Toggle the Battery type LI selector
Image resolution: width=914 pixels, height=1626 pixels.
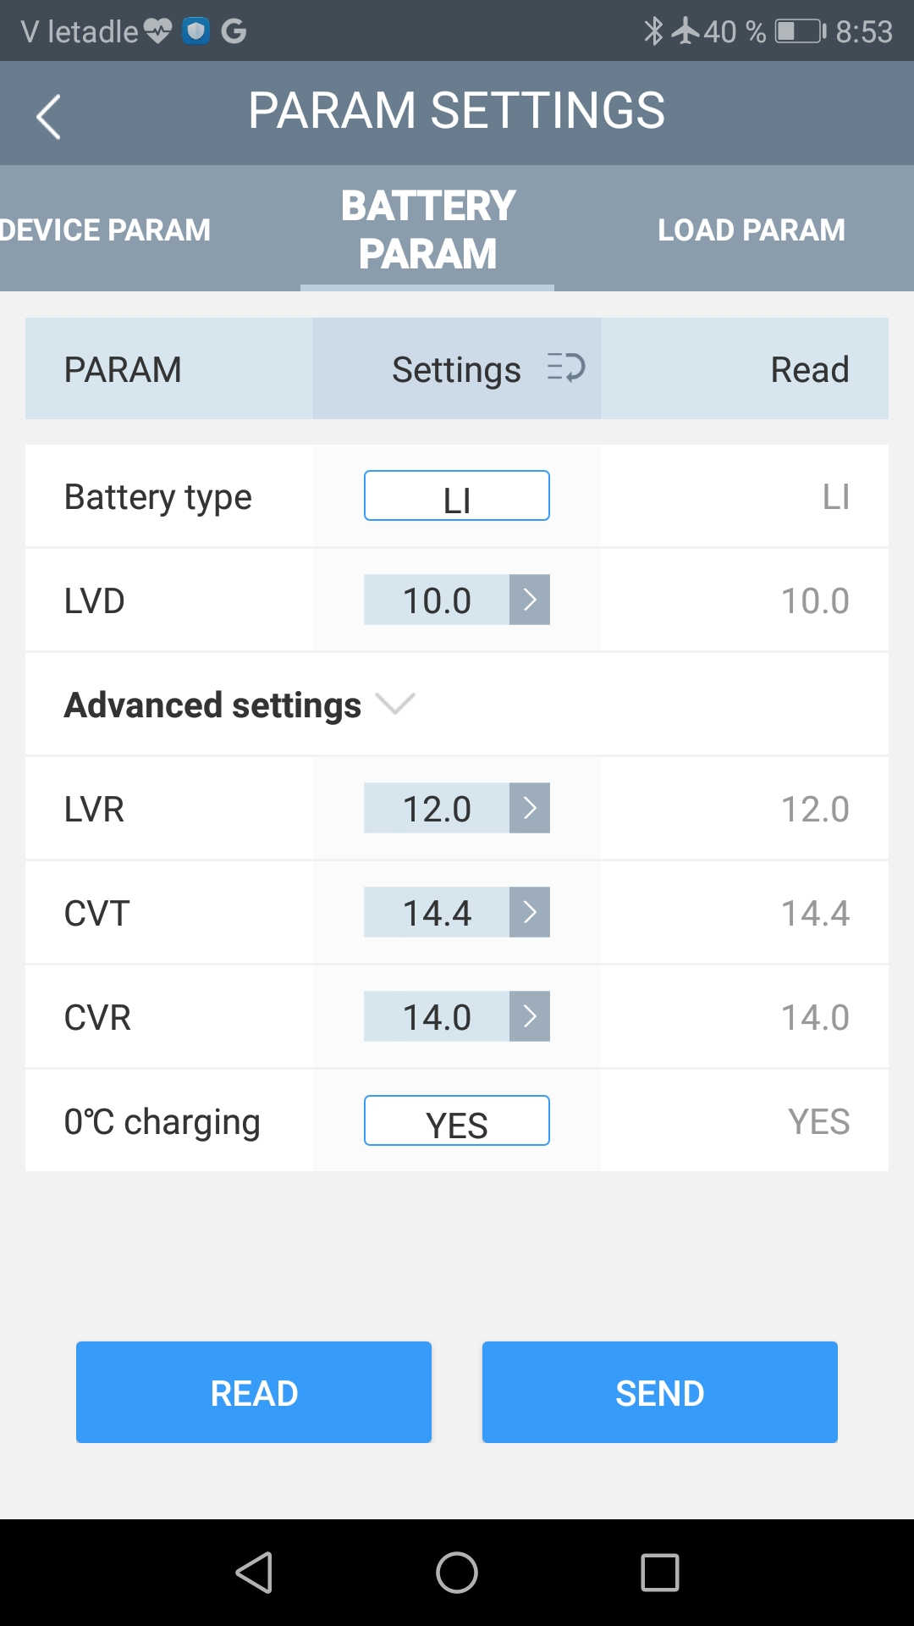tap(457, 496)
